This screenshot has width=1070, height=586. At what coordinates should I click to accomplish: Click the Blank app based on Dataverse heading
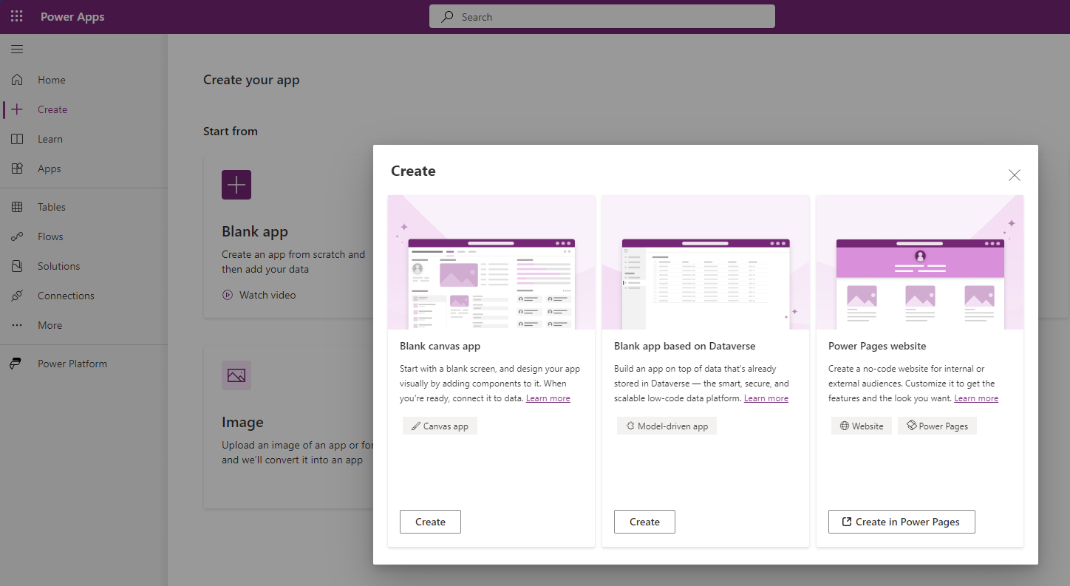(x=685, y=346)
